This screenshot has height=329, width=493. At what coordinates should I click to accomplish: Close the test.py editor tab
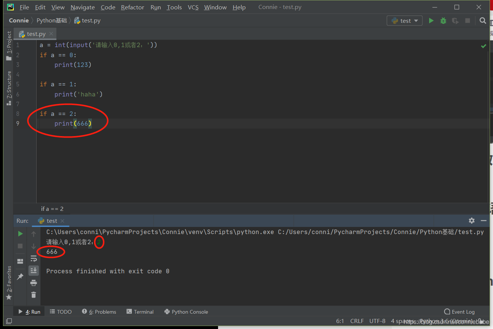click(x=51, y=34)
